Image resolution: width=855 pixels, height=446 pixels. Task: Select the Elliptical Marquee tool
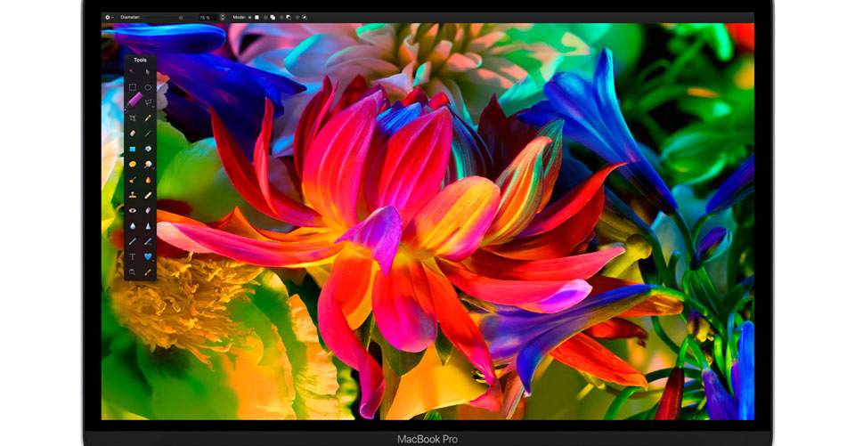(148, 87)
